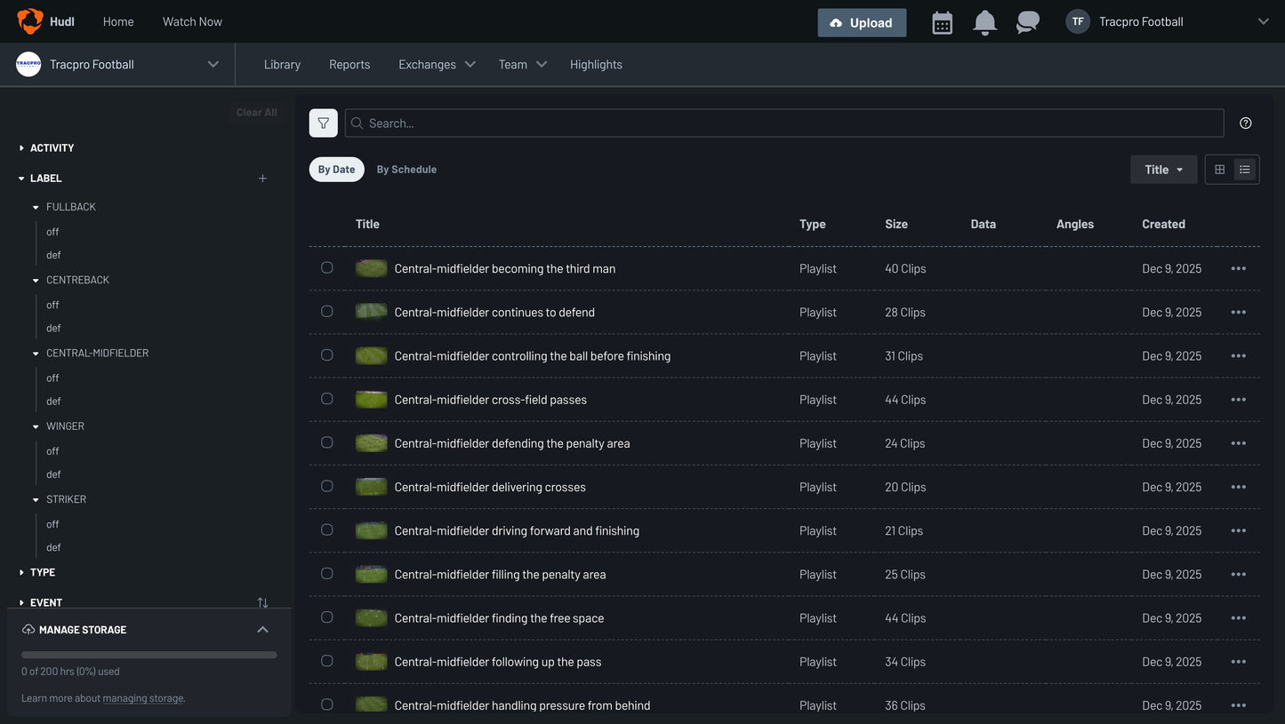Switch to By Schedule tab
This screenshot has width=1285, height=724.
(x=406, y=170)
